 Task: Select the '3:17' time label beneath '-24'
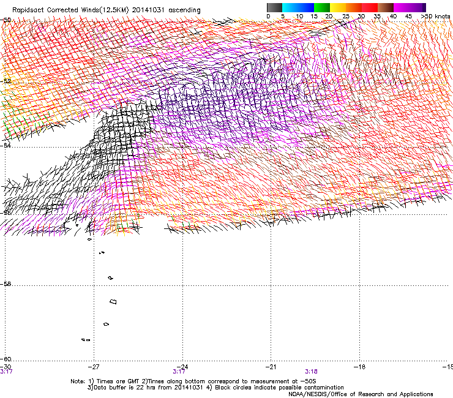coord(179,372)
